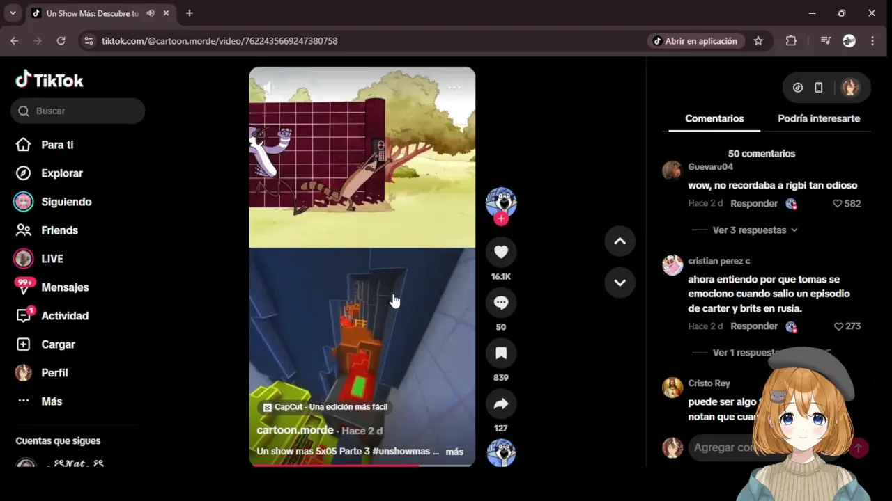Switch to Podría interesarte tab
Screen dimensions: 892x501
pyautogui.click(x=819, y=118)
